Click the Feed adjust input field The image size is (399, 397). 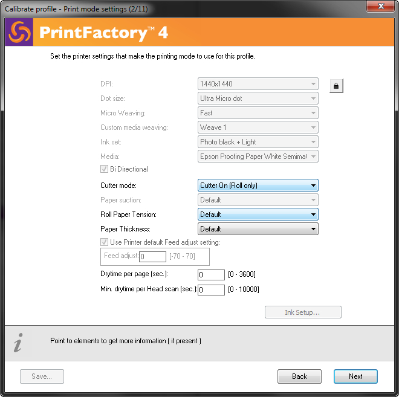(153, 256)
